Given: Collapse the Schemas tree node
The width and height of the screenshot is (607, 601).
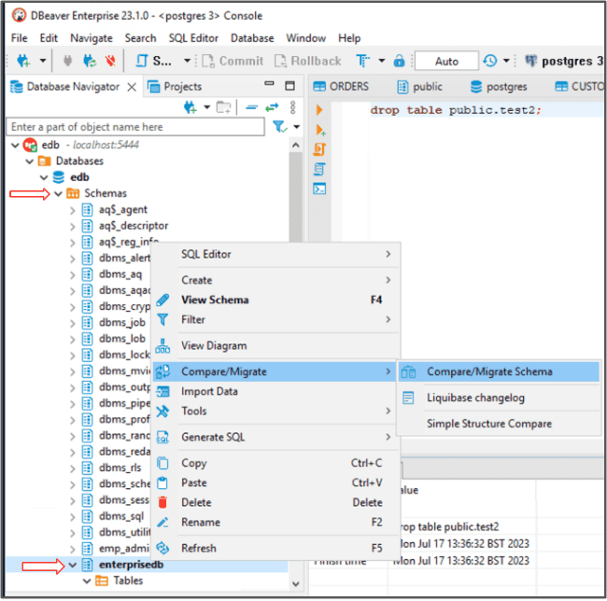Looking at the screenshot, I should pyautogui.click(x=58, y=193).
